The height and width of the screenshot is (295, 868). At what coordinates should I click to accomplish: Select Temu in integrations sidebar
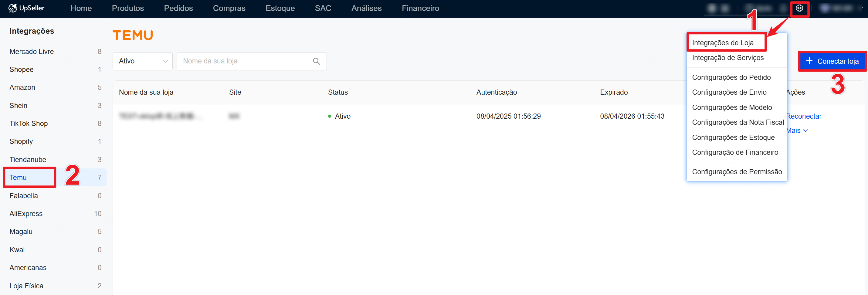point(18,178)
